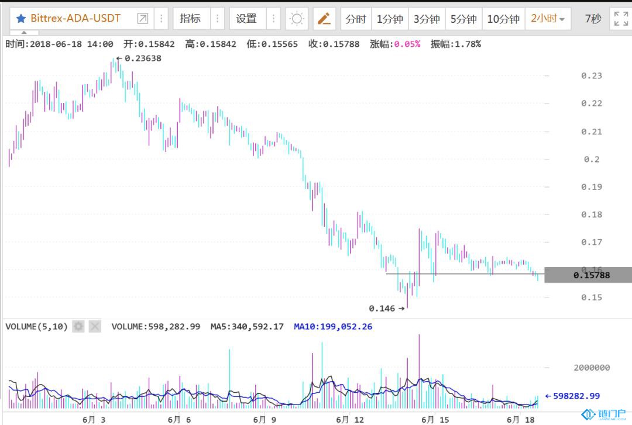
Task: Toggle the light/dark theme sun icon
Action: tap(297, 19)
